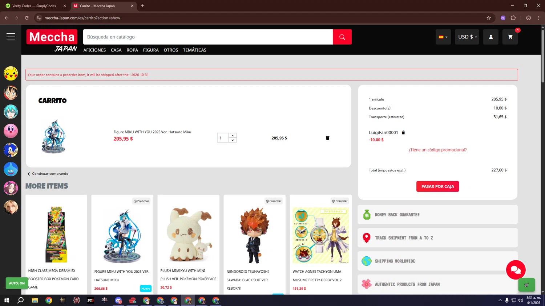Viewport: 545px width, 306px height.
Task: Select the Pikachu sidebar icon
Action: click(x=11, y=74)
